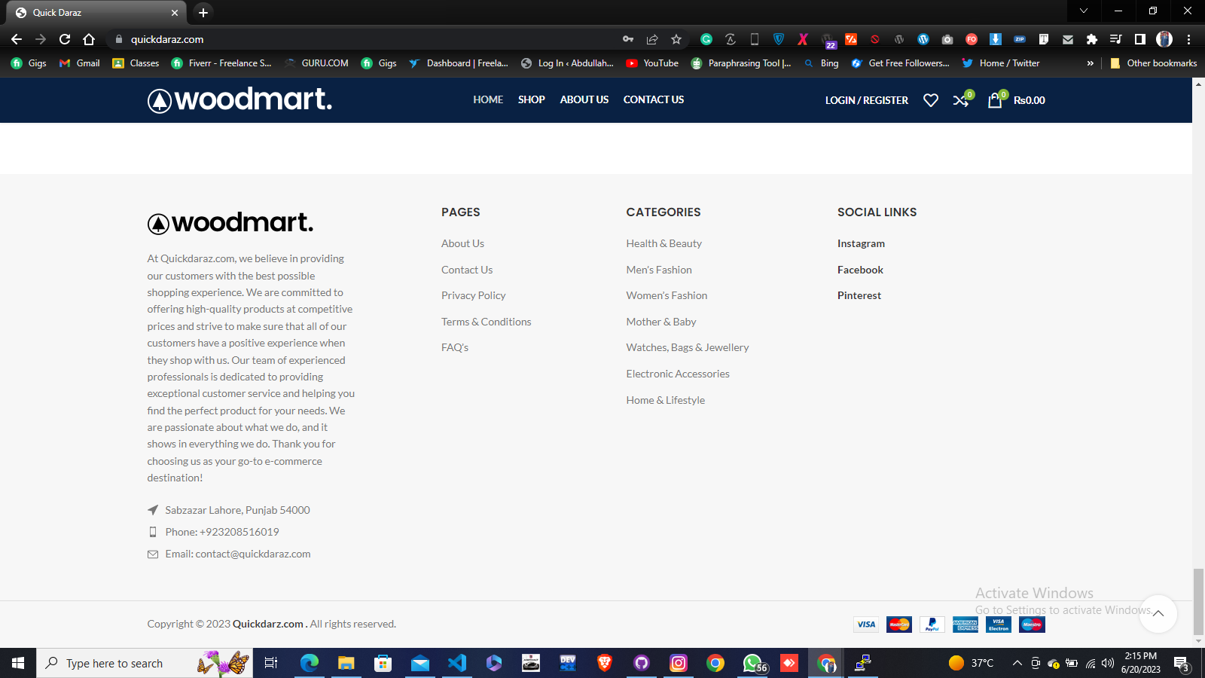Image resolution: width=1205 pixels, height=678 pixels.
Task: Open the Extensions puzzle piece icon
Action: (1092, 39)
